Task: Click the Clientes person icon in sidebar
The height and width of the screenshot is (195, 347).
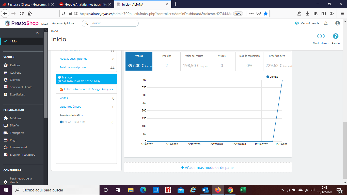Action: (6, 80)
